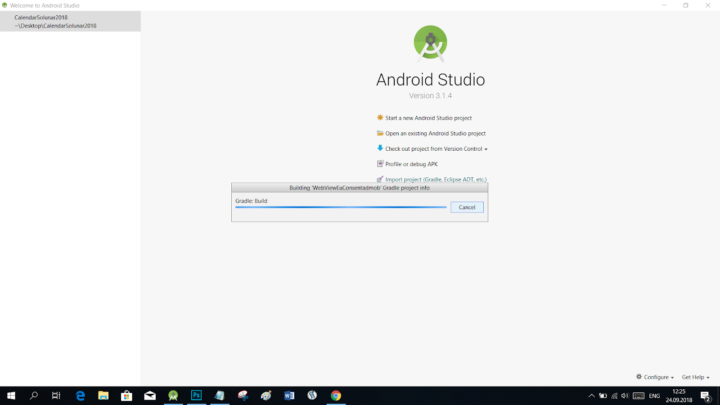Open File Explorer from the taskbar

pos(103,396)
